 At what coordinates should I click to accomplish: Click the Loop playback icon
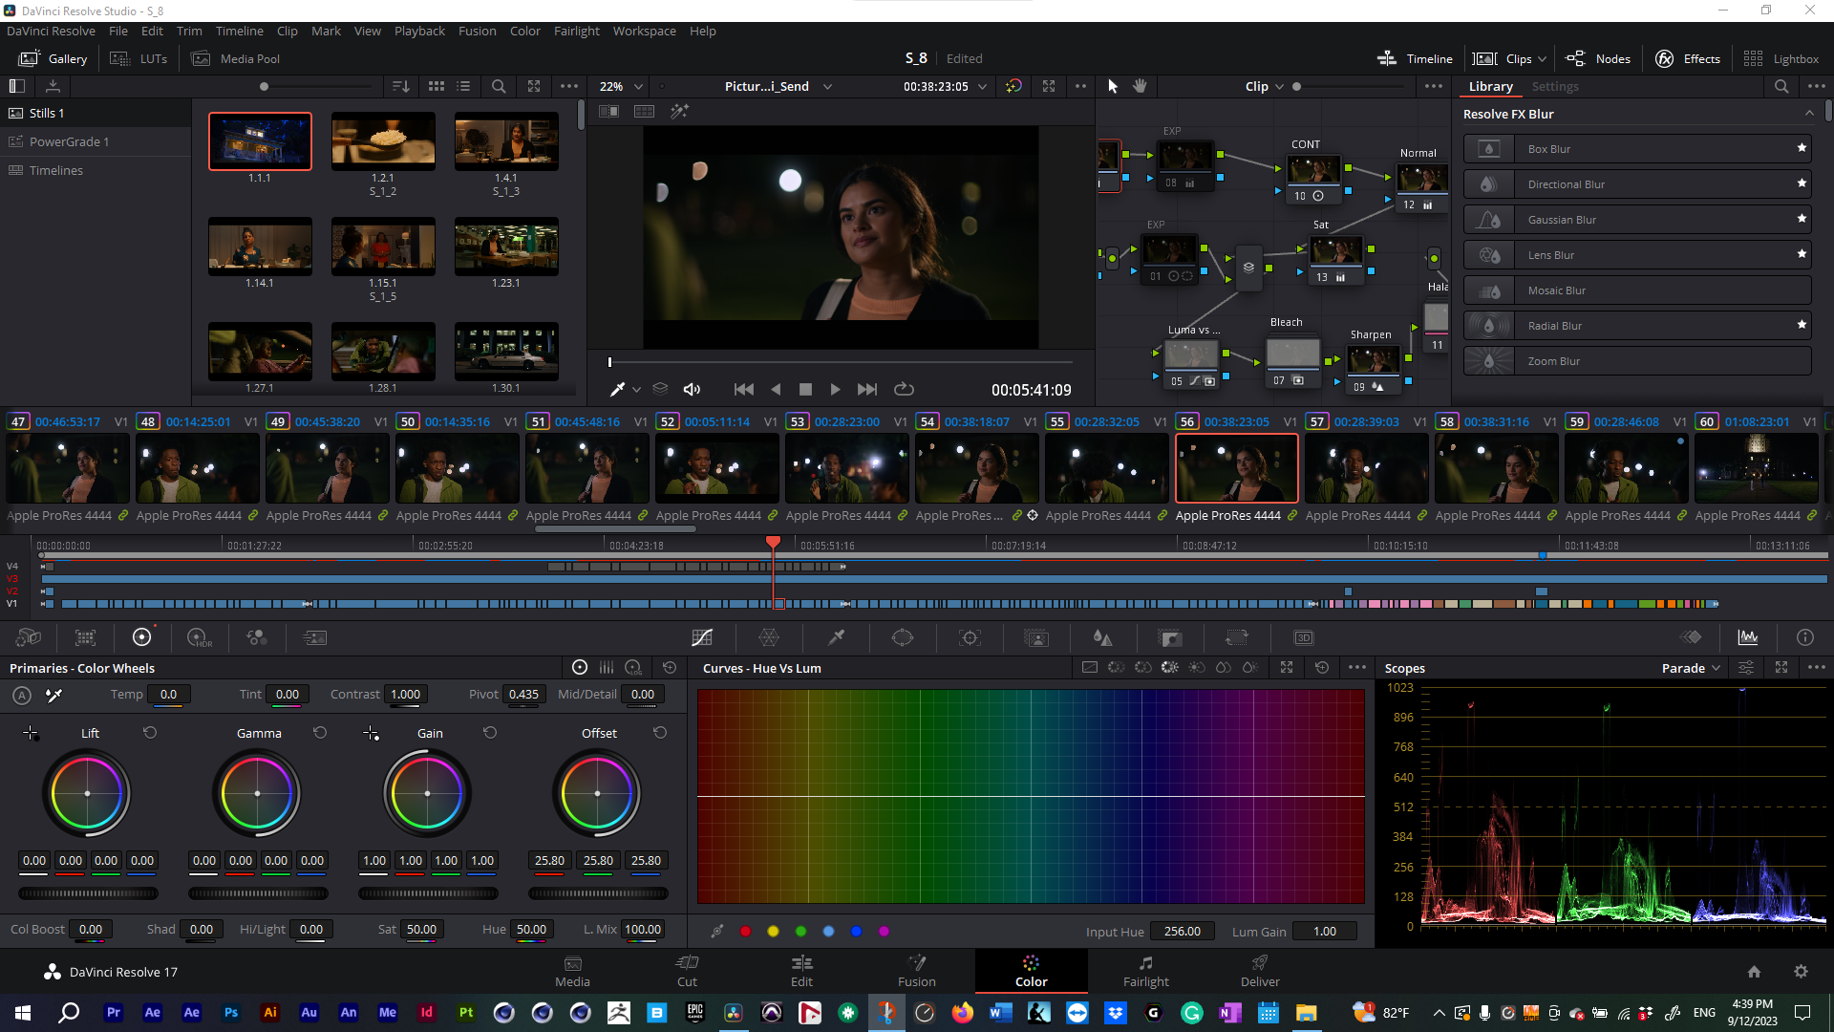904,389
